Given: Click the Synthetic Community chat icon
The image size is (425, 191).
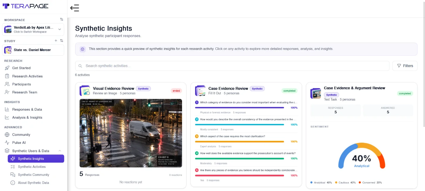Looking at the screenshot, I should (x=13, y=175).
